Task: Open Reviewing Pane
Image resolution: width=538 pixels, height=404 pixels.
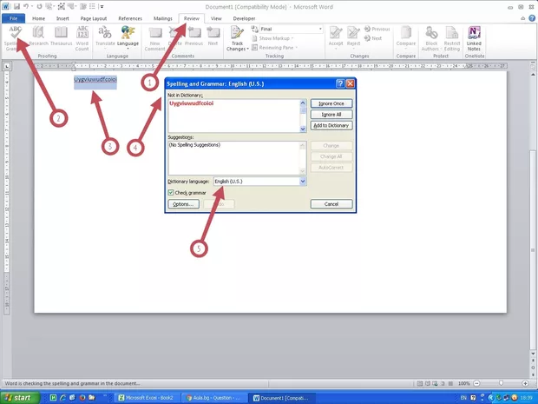Action: 273,48
